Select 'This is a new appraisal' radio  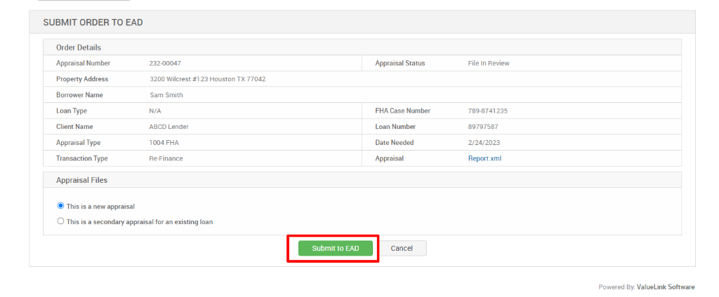tap(60, 206)
